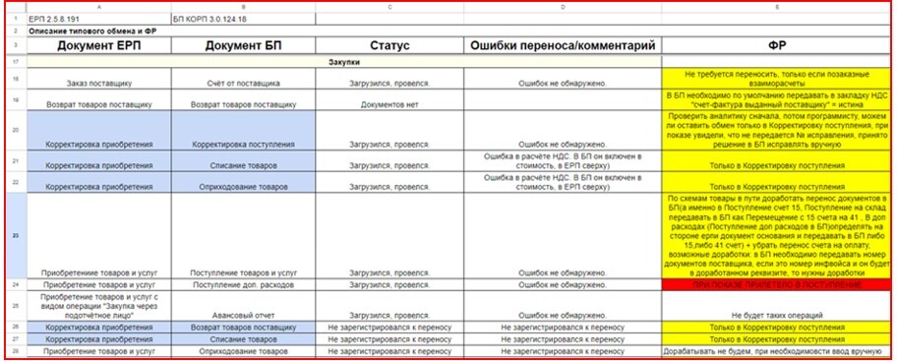This screenshot has width=897, height=361.
Task: Select yellow cell "Не требуется переносить, только если позаказные"
Action: click(x=777, y=79)
